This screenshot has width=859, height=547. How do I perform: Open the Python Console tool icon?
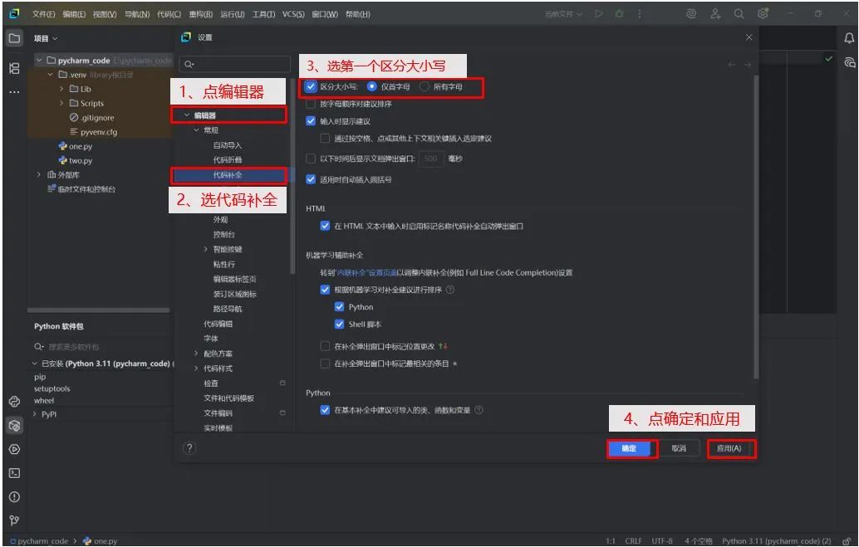coord(15,402)
